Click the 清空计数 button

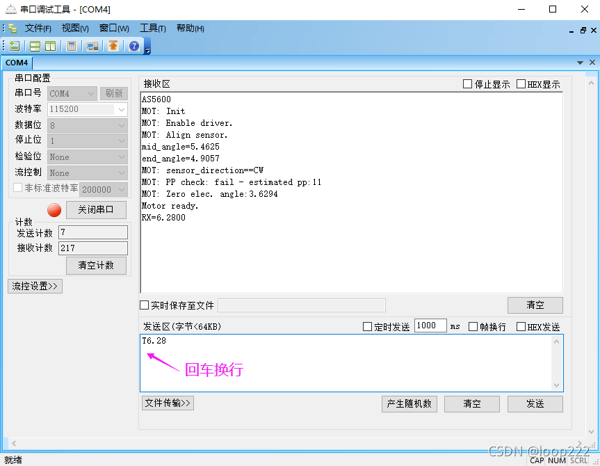pyautogui.click(x=96, y=266)
